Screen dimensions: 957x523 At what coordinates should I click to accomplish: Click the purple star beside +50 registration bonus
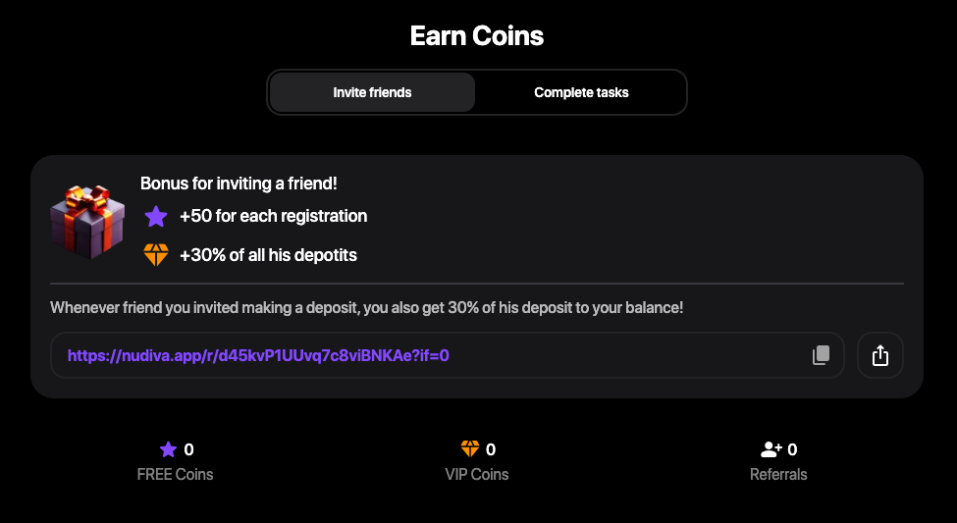click(x=156, y=216)
